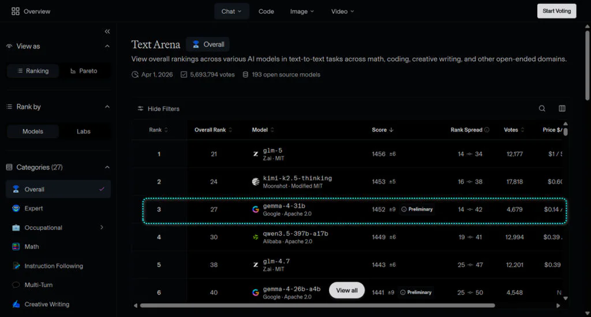The image size is (591, 317).
Task: Collapse the sidebar with double-chevron icon
Action: (107, 31)
